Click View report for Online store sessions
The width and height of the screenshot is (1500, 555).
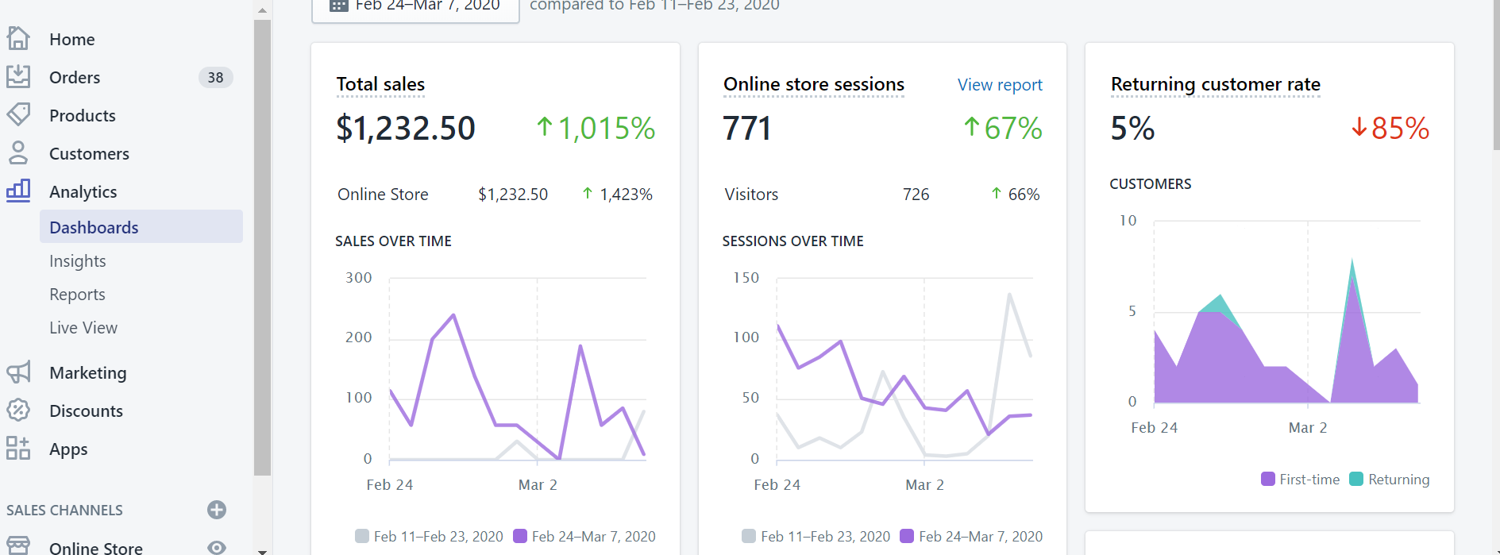coord(1000,85)
